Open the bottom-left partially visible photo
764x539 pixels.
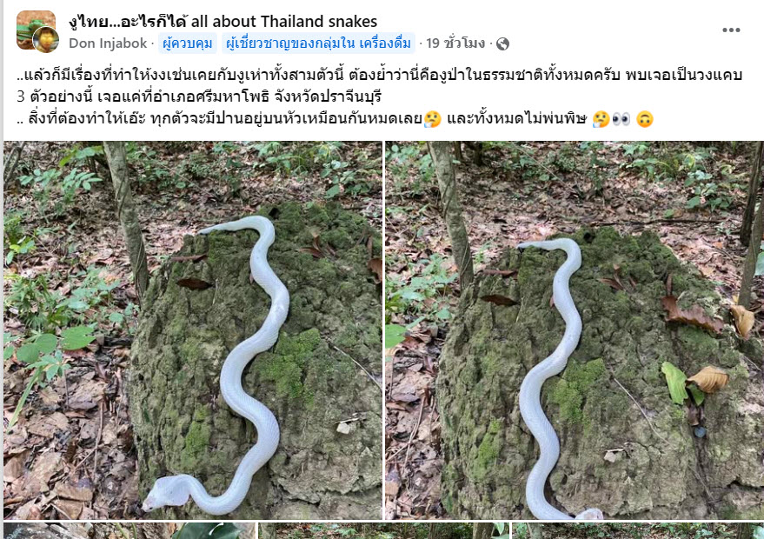coord(130,530)
